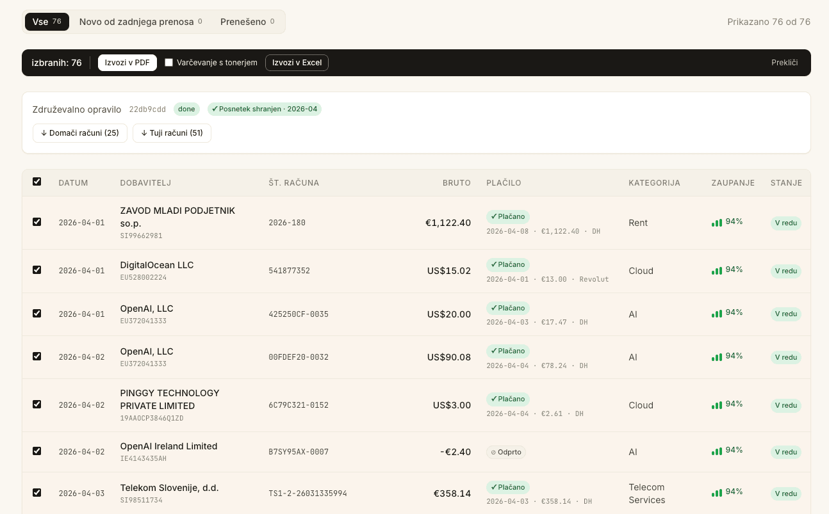The height and width of the screenshot is (514, 829).
Task: Click the Prikazano 76 od 76 counter
Action: 769,22
